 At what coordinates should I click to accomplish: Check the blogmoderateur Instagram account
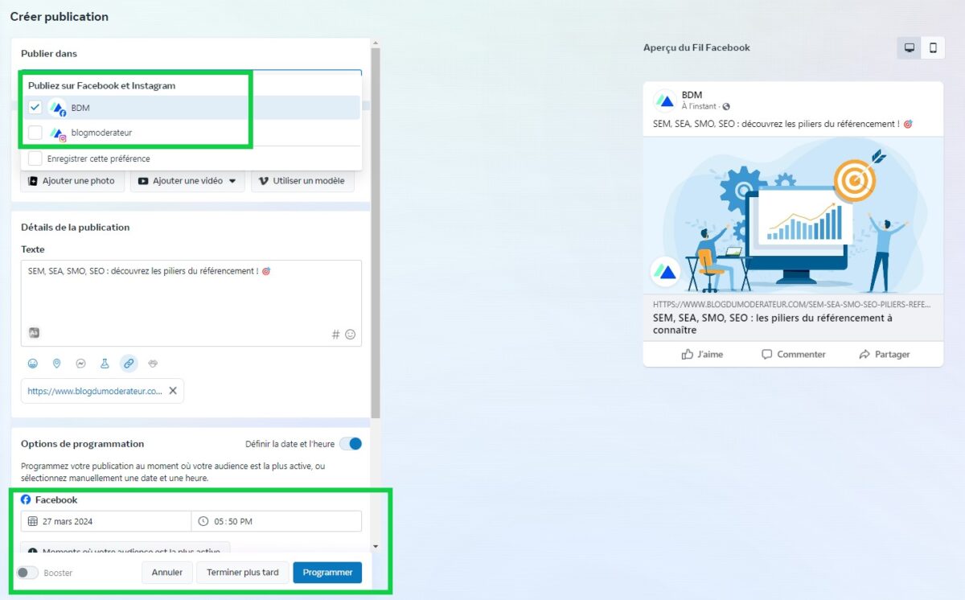tap(35, 132)
